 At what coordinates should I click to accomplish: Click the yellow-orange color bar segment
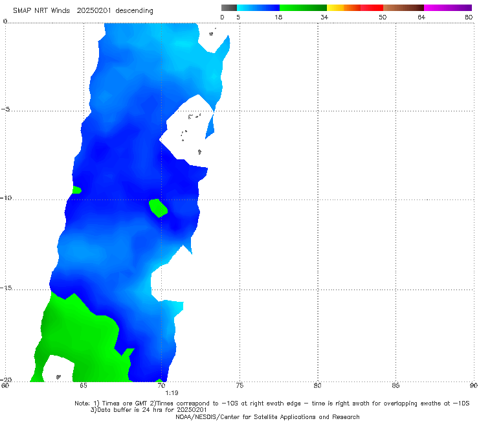tap(344, 8)
